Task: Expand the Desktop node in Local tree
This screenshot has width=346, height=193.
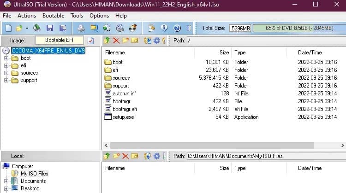Action: point(6,188)
